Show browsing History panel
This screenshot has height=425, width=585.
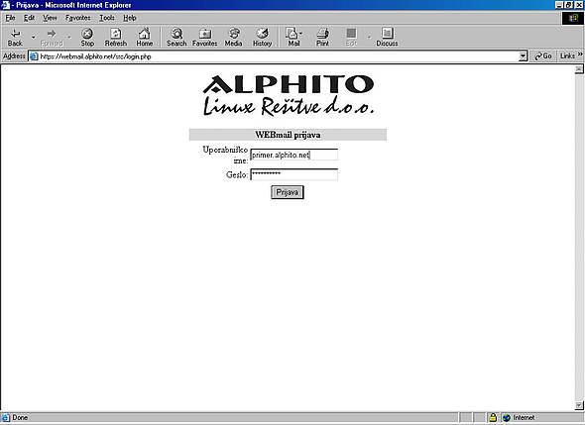(x=262, y=38)
